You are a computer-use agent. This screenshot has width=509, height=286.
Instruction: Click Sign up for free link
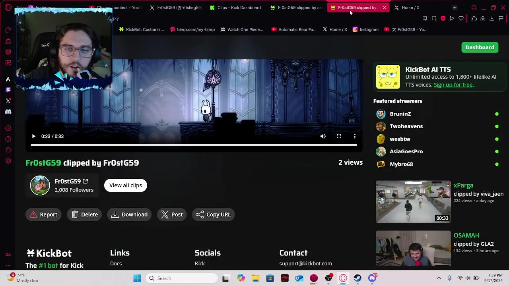click(453, 85)
